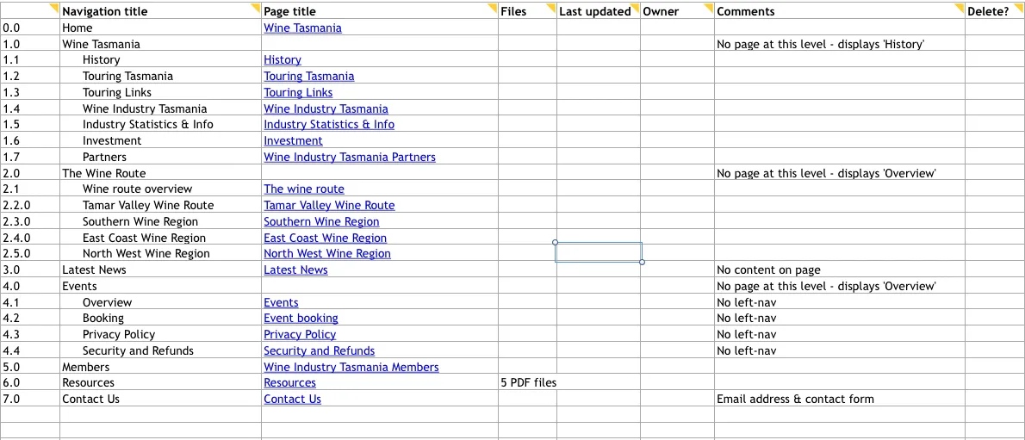Select the 'Files' column header
The image size is (1025, 440).
tap(527, 11)
